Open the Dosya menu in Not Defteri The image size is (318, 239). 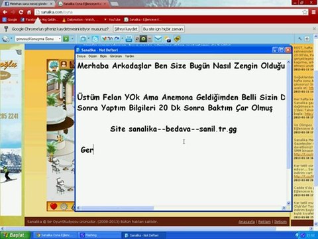81,56
